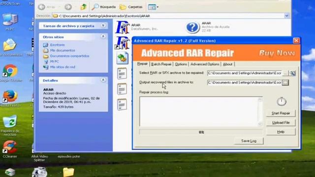Collapse the Detalles panel
This screenshot has height=177, width=315.
coord(103,80)
